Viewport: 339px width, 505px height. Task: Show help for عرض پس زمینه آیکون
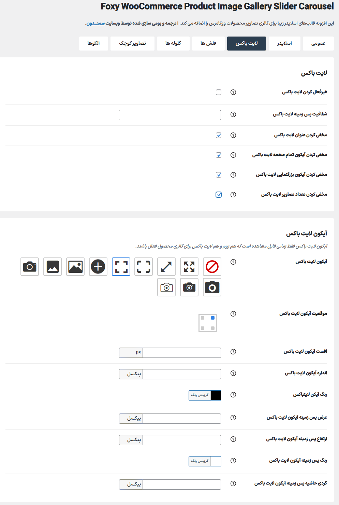pos(233,418)
